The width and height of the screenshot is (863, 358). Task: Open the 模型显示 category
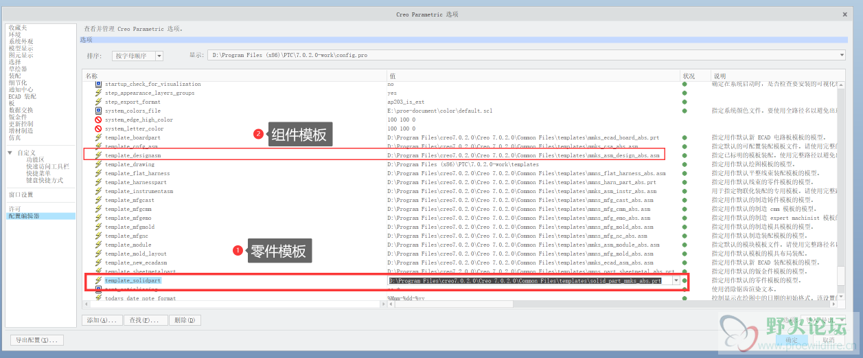pos(21,48)
